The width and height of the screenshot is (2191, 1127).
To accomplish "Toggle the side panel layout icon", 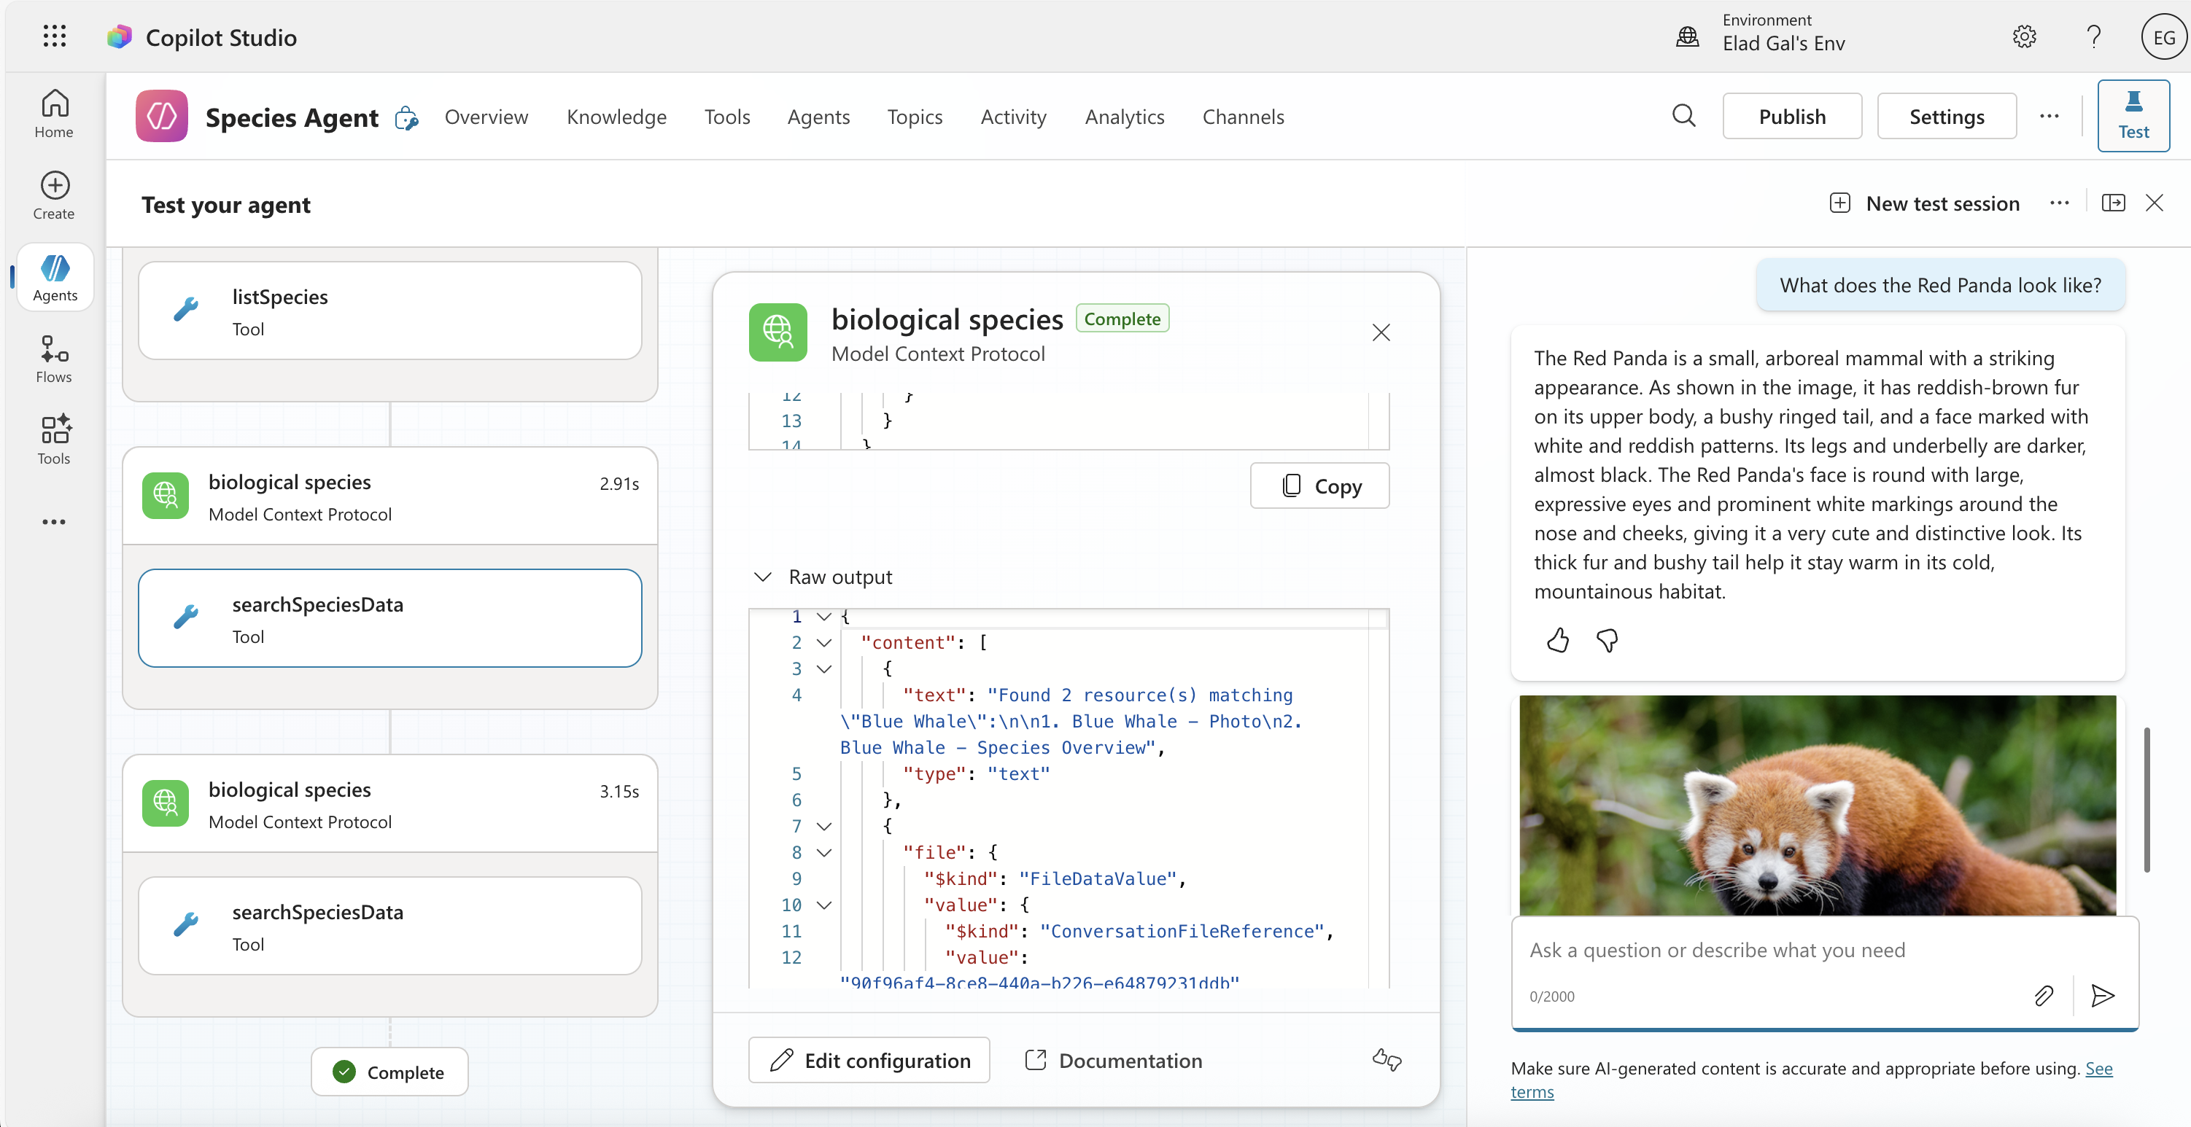I will click(2113, 203).
